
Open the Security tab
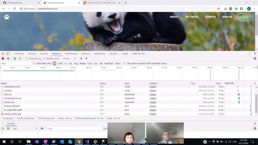coord(114,54)
